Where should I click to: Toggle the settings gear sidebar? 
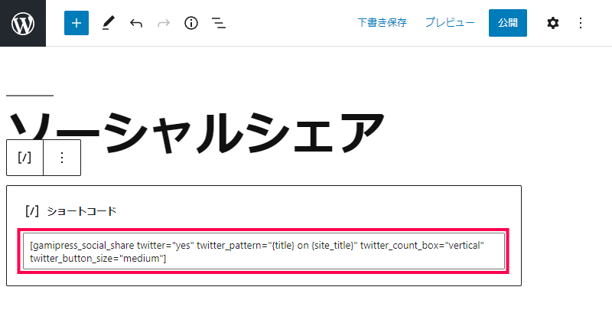(552, 23)
